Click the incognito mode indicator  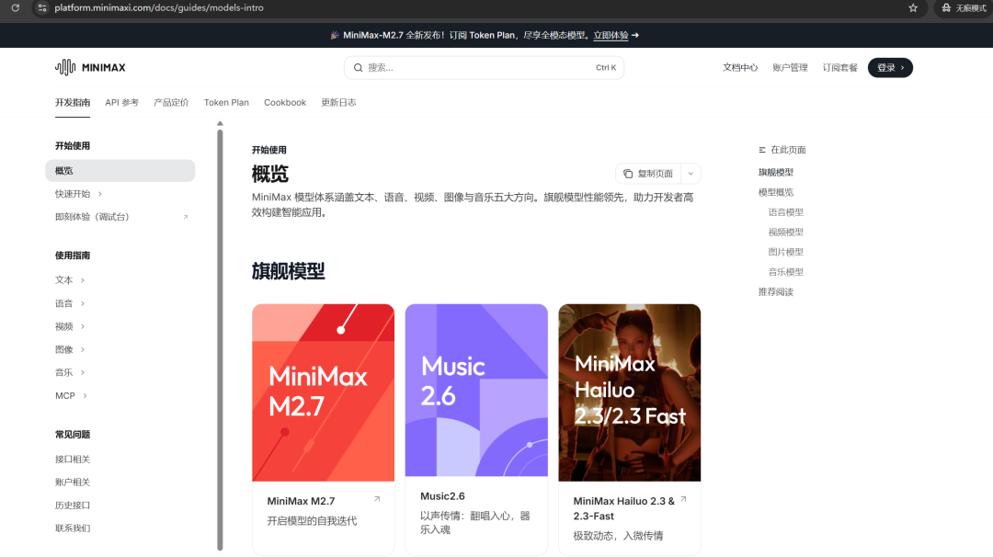pyautogui.click(x=964, y=7)
